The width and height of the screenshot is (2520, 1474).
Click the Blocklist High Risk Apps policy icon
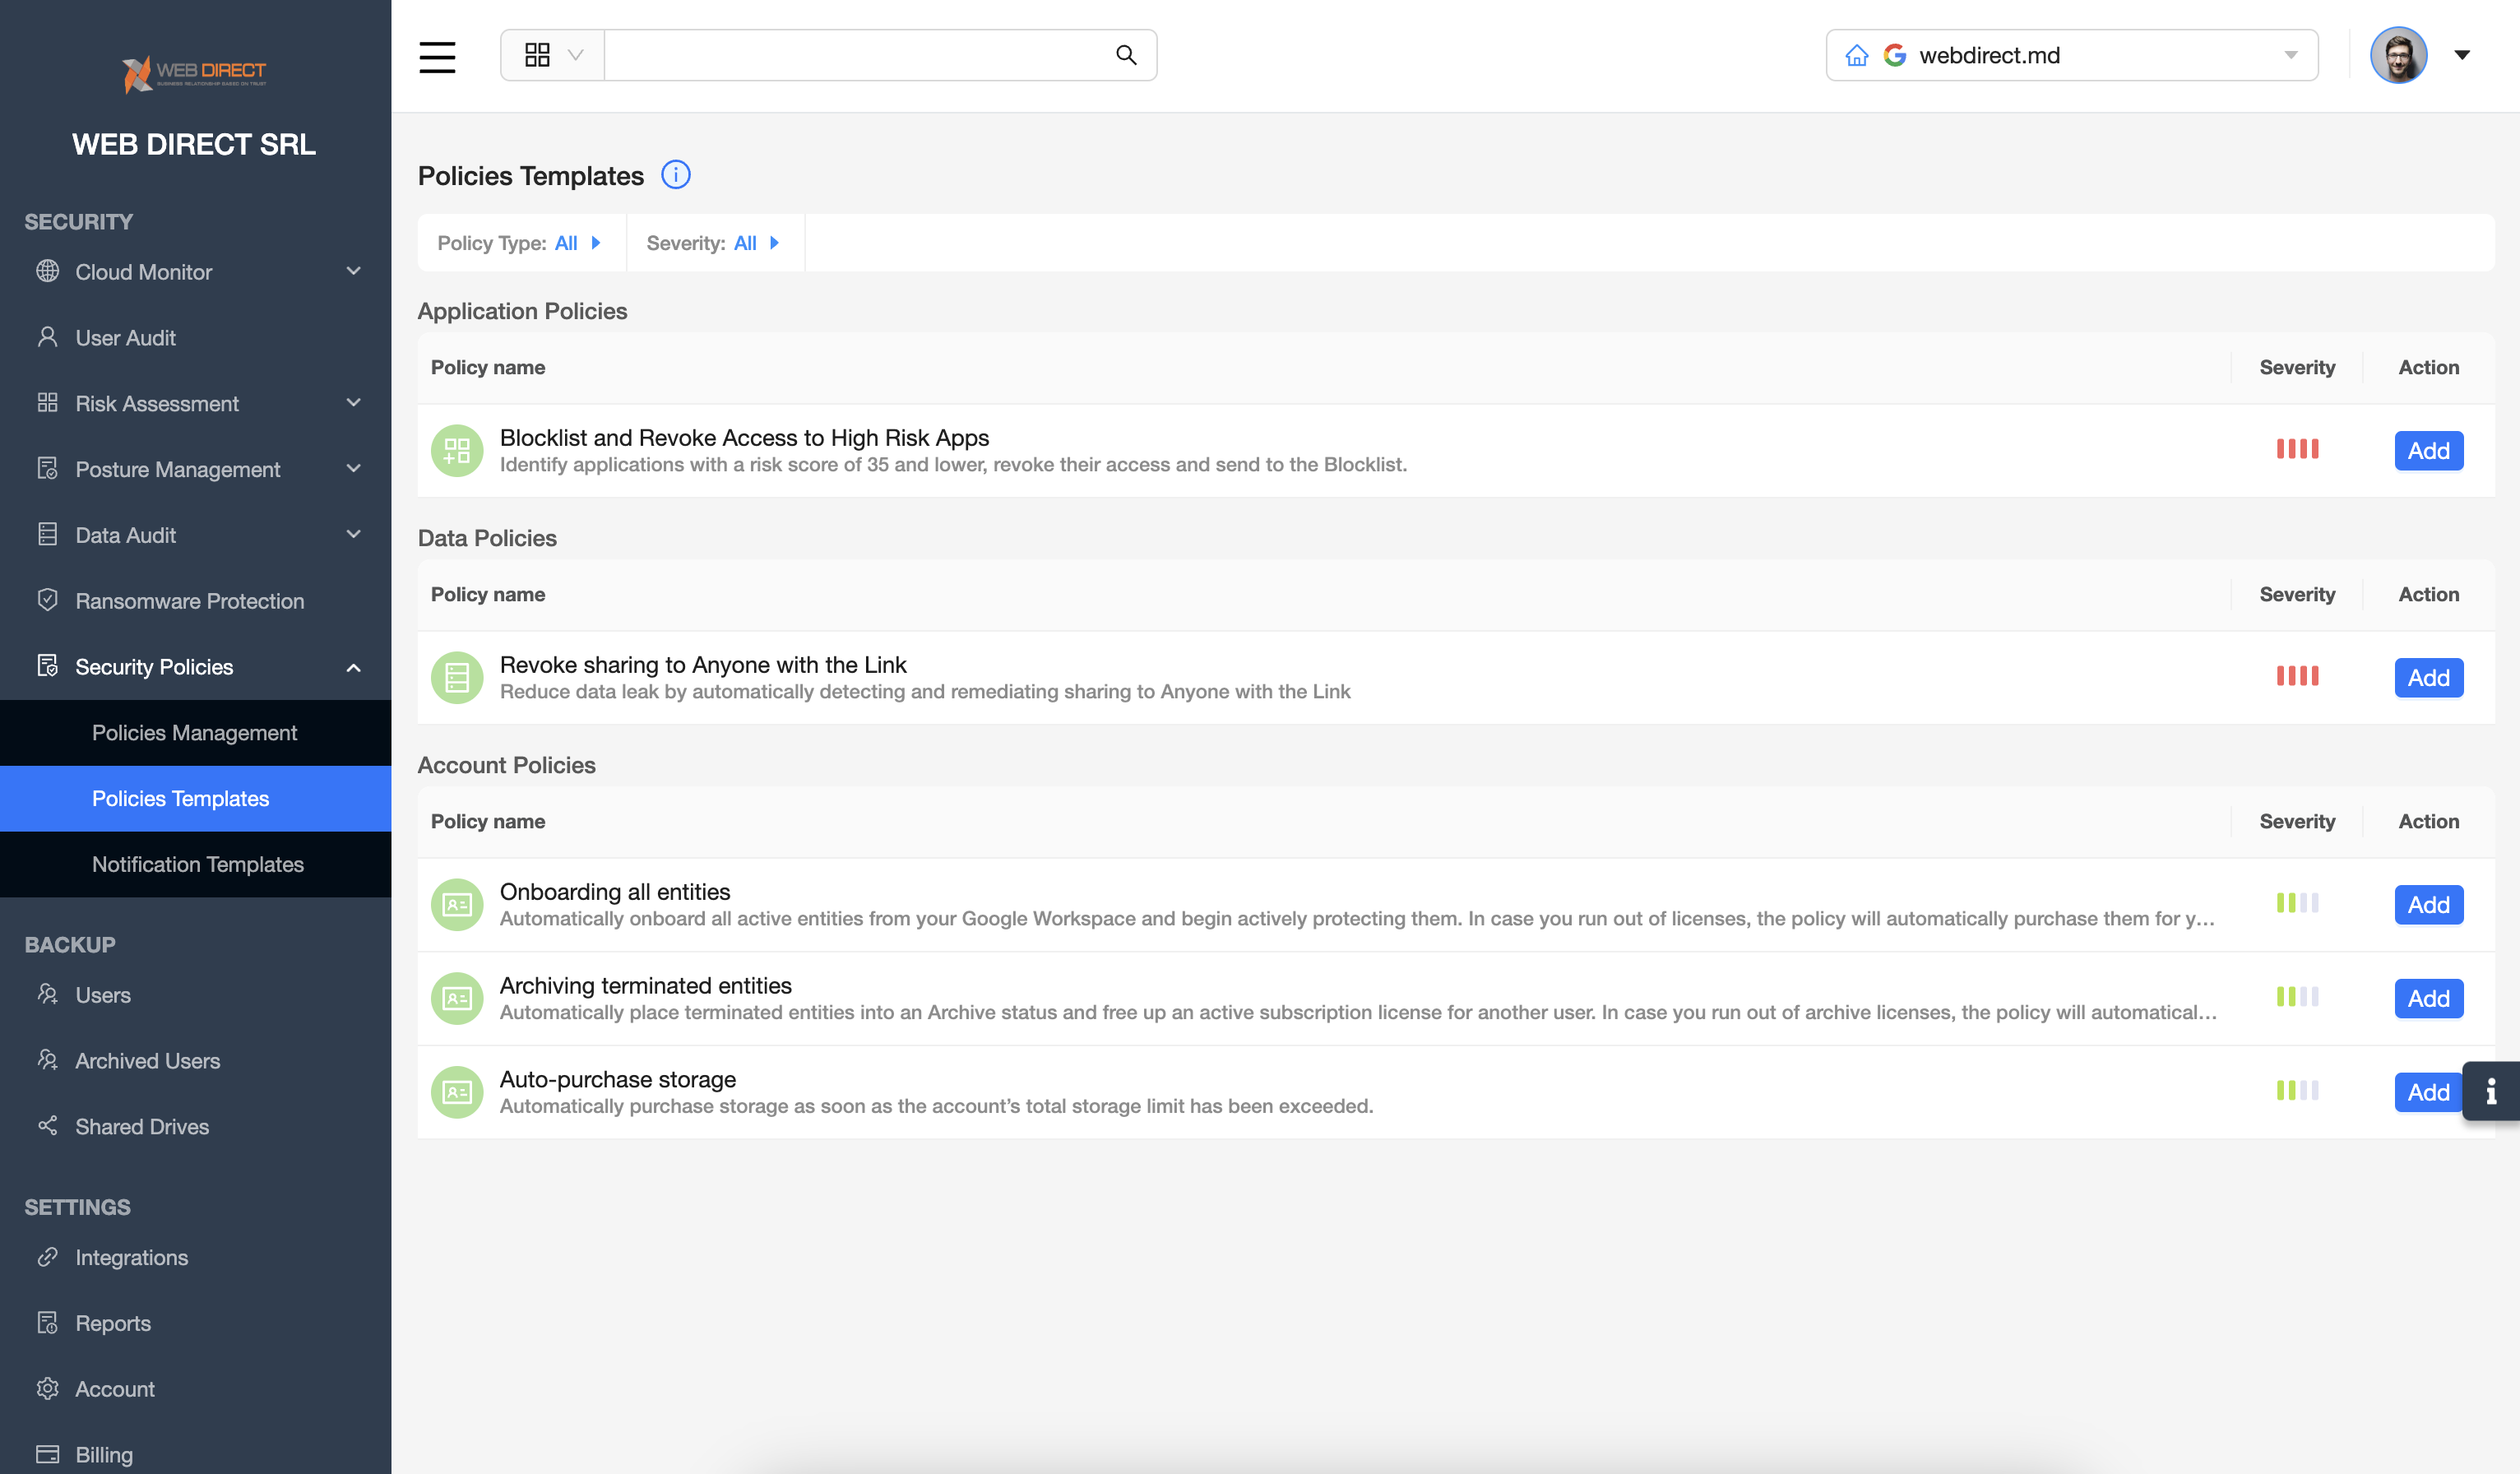pos(457,451)
